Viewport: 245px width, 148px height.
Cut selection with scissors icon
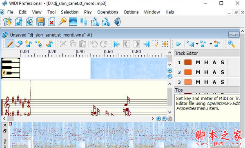pyautogui.click(x=63, y=44)
